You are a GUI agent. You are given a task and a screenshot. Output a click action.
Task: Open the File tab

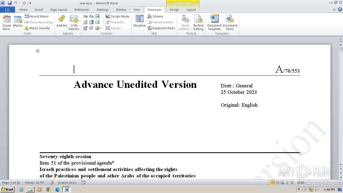pyautogui.click(x=8, y=10)
